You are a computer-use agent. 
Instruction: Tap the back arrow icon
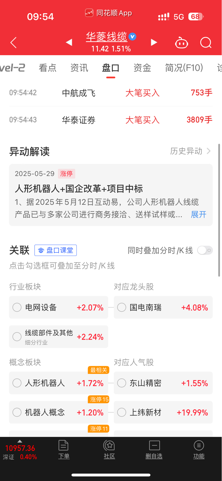pos(13,43)
